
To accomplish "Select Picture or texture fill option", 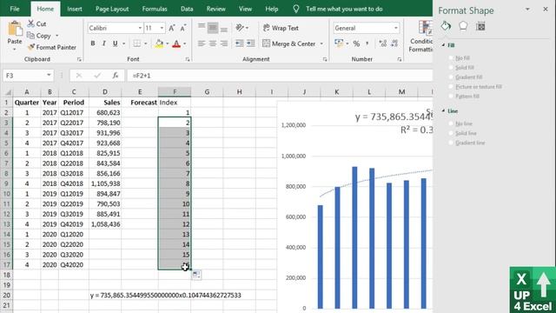I will [451, 87].
